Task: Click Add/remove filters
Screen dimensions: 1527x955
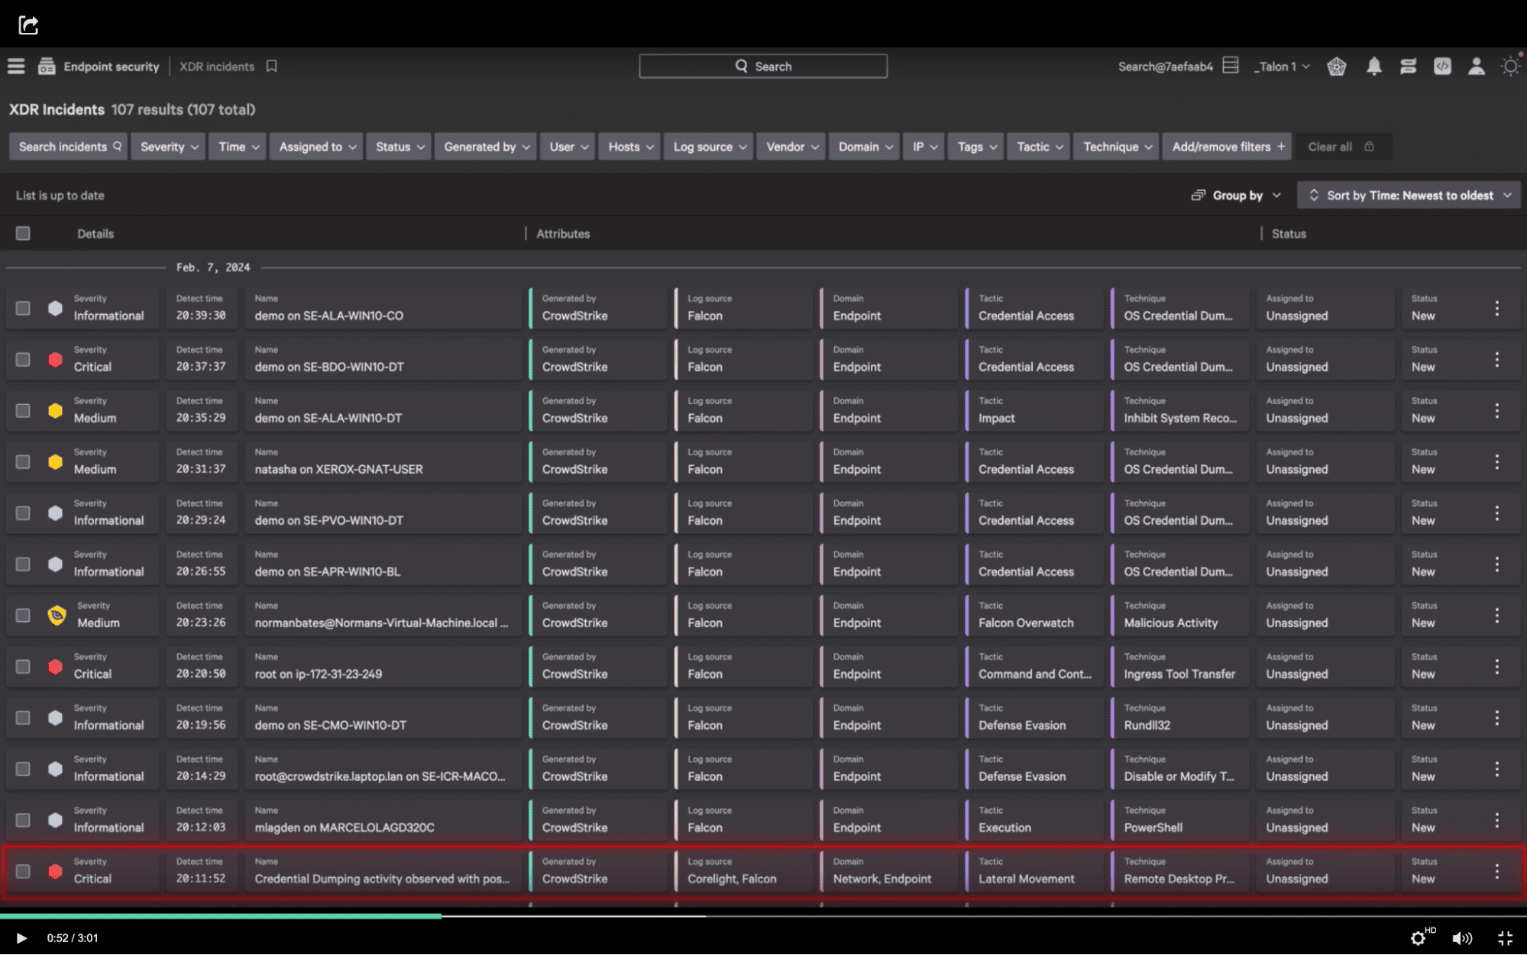Action: coord(1226,146)
